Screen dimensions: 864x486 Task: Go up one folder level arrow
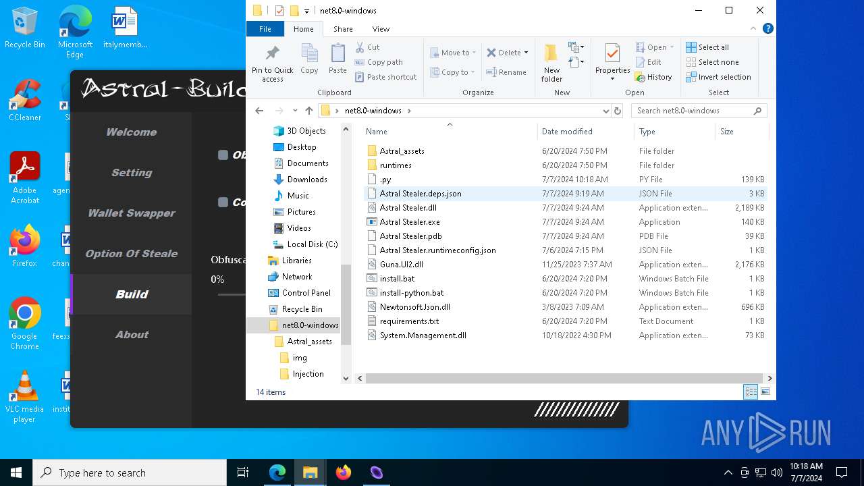click(309, 111)
